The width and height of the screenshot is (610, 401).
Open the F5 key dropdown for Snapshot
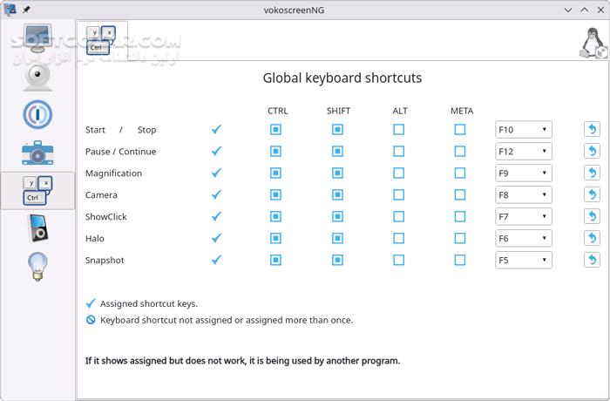524,260
